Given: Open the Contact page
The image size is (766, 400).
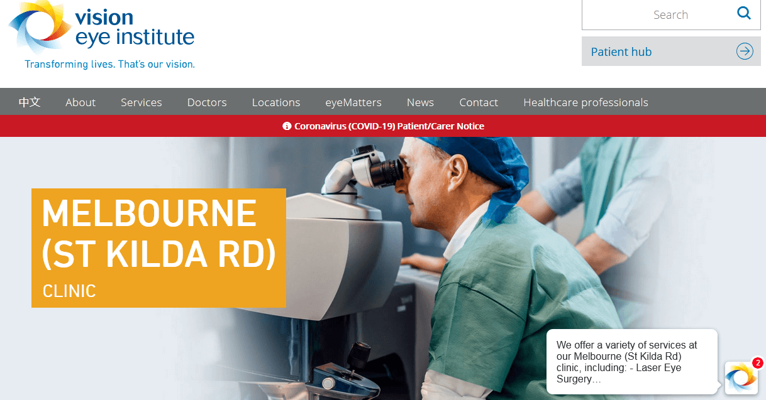Looking at the screenshot, I should click(x=479, y=102).
